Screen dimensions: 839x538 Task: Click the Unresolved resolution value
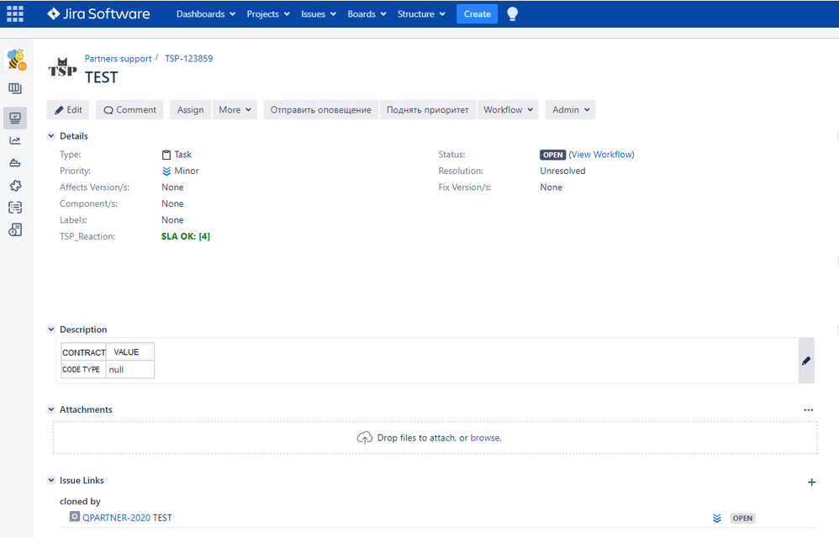click(x=562, y=171)
